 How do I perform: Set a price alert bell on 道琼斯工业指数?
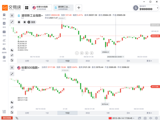tap(19, 22)
